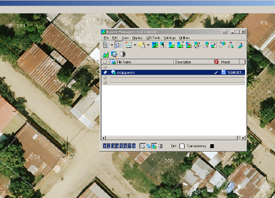Screen dimensions: 275x198
Task: Open the Settings menu in Raster Manager
Action: [169, 38]
